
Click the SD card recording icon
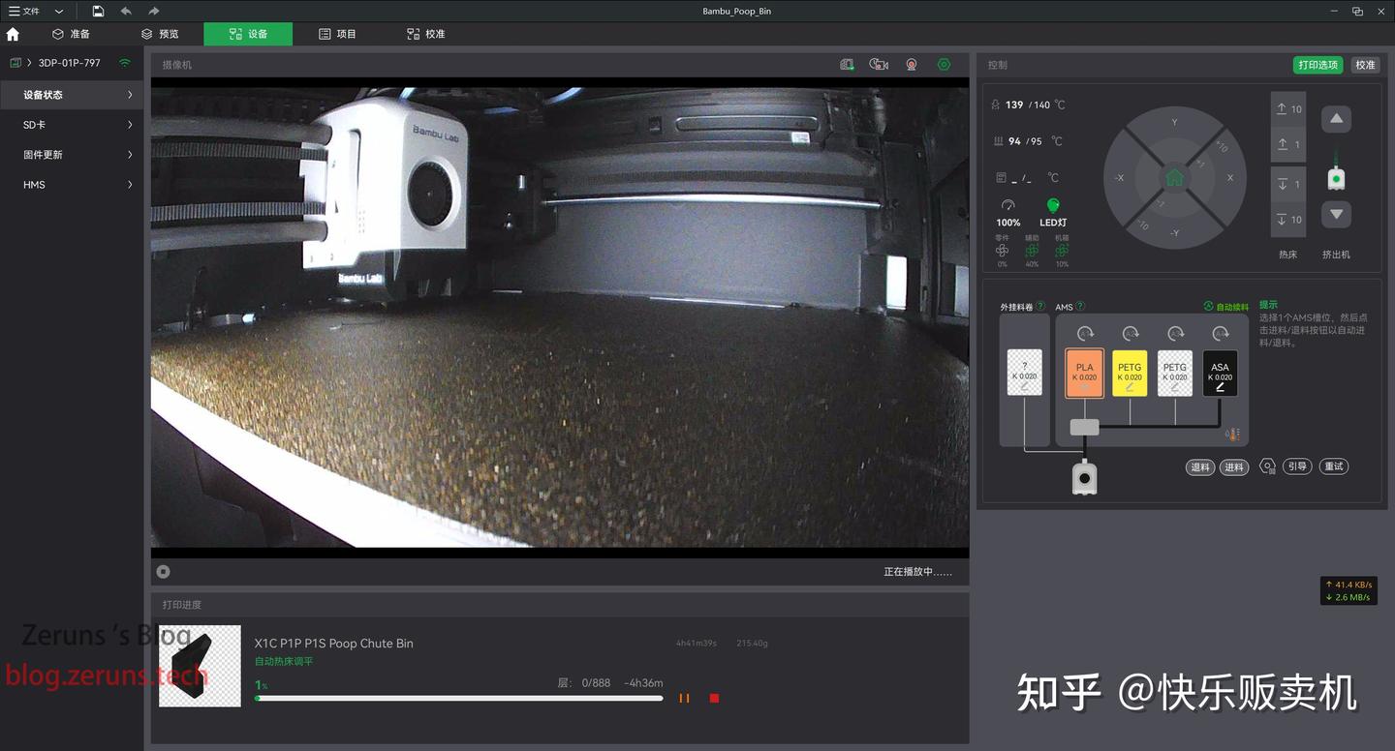(847, 64)
